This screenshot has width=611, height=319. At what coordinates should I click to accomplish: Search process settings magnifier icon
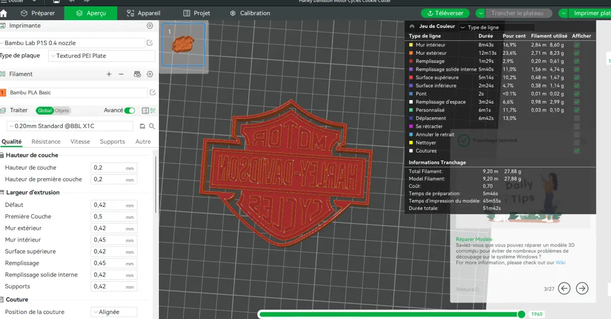click(x=152, y=126)
